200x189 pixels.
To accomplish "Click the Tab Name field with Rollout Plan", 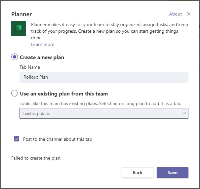I will pyautogui.click(x=104, y=77).
